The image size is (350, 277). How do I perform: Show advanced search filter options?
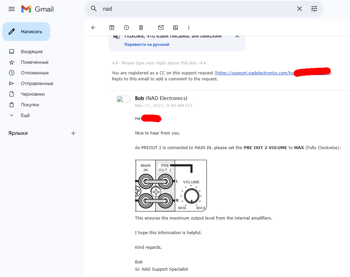click(x=314, y=9)
